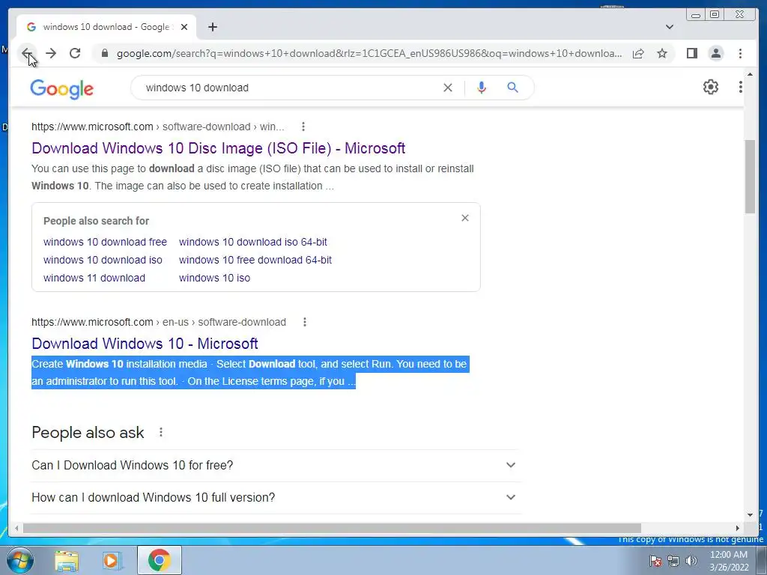Open site info via the padlock icon

tap(104, 53)
